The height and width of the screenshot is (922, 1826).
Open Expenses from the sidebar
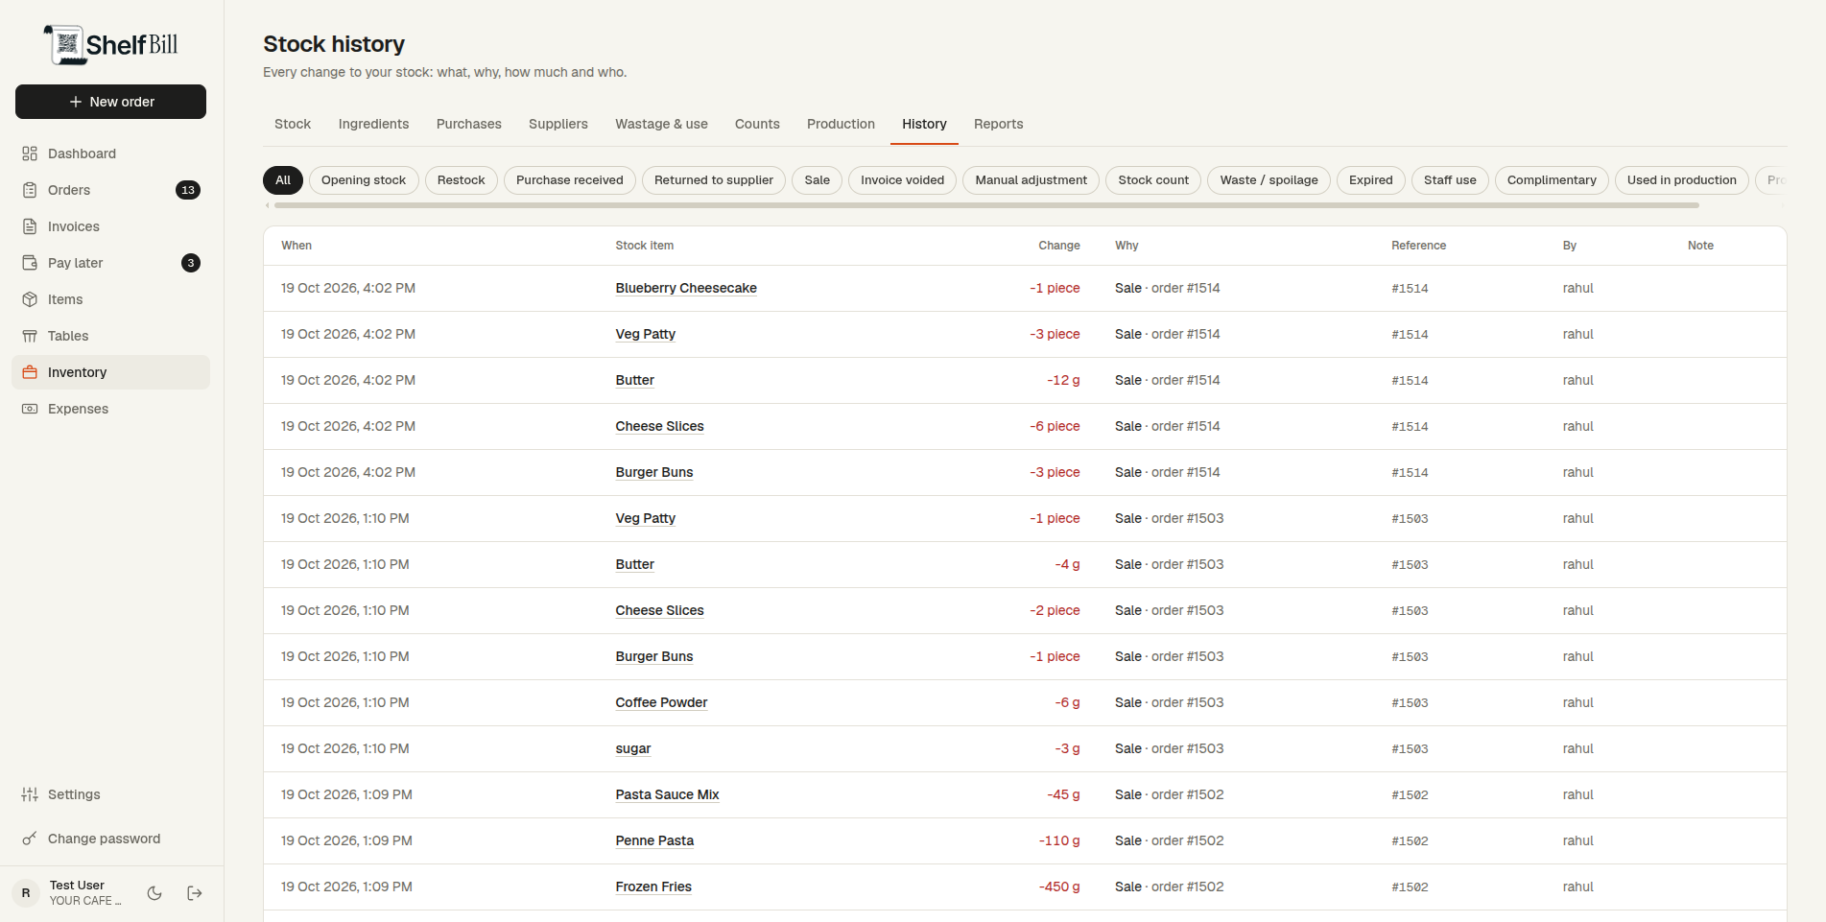110,409
